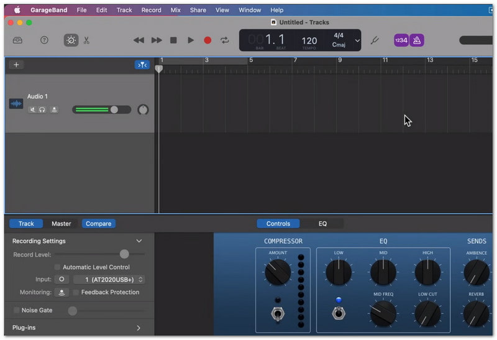Click the Audio 1 pan knob
Screen dimensions: 497x340
click(x=143, y=110)
